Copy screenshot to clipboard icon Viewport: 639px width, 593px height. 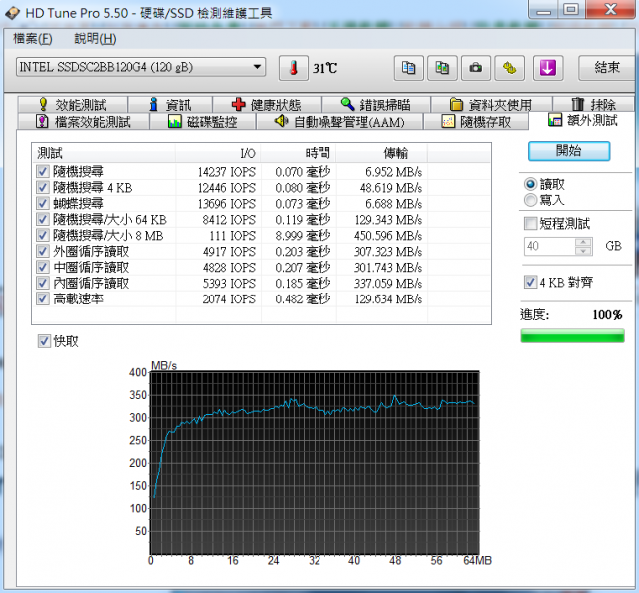pyautogui.click(x=442, y=68)
